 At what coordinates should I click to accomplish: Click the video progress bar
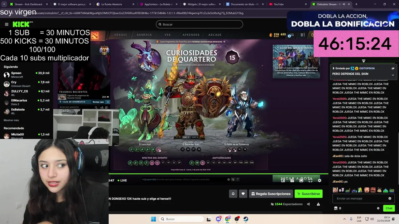218,174
